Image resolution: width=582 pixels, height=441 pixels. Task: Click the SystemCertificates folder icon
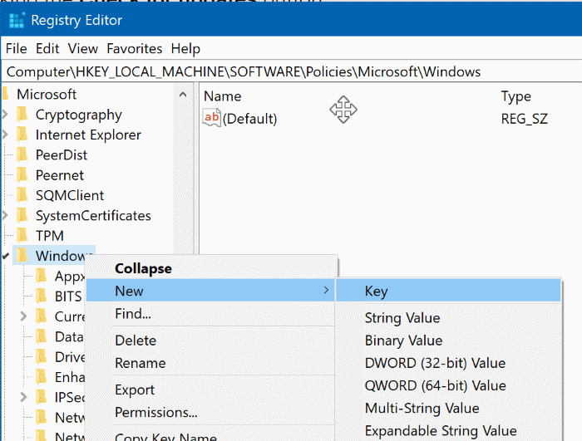pos(23,215)
